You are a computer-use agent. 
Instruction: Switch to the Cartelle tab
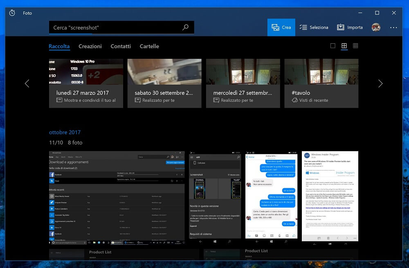click(149, 46)
